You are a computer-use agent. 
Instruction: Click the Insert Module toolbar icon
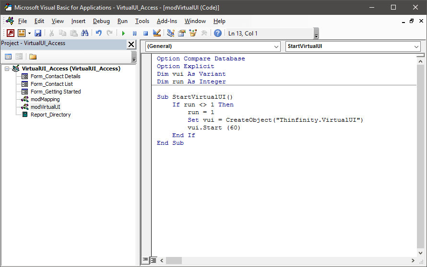click(21, 33)
